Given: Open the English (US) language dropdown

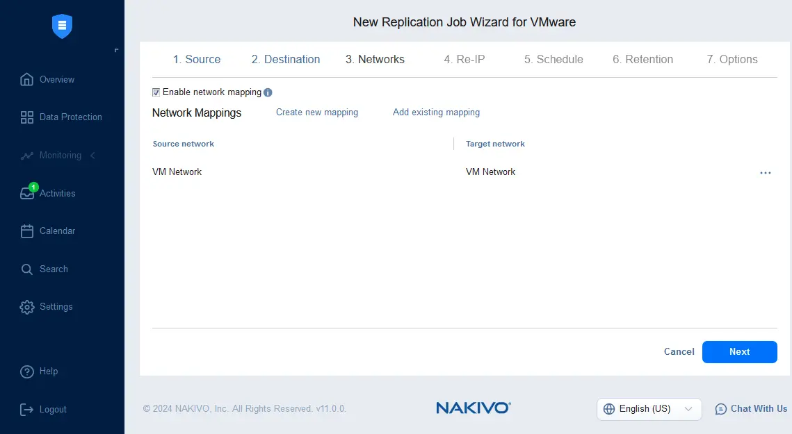Looking at the screenshot, I should (x=649, y=409).
